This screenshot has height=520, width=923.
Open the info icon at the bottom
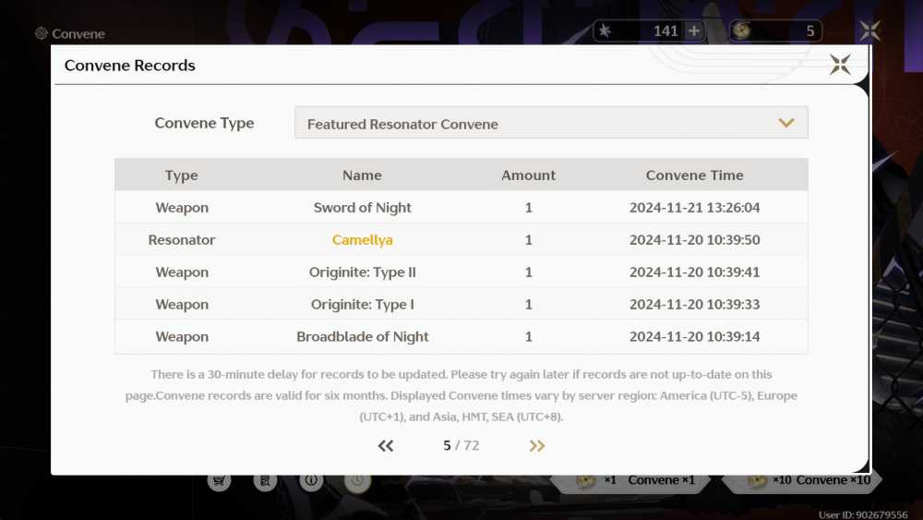[x=311, y=480]
